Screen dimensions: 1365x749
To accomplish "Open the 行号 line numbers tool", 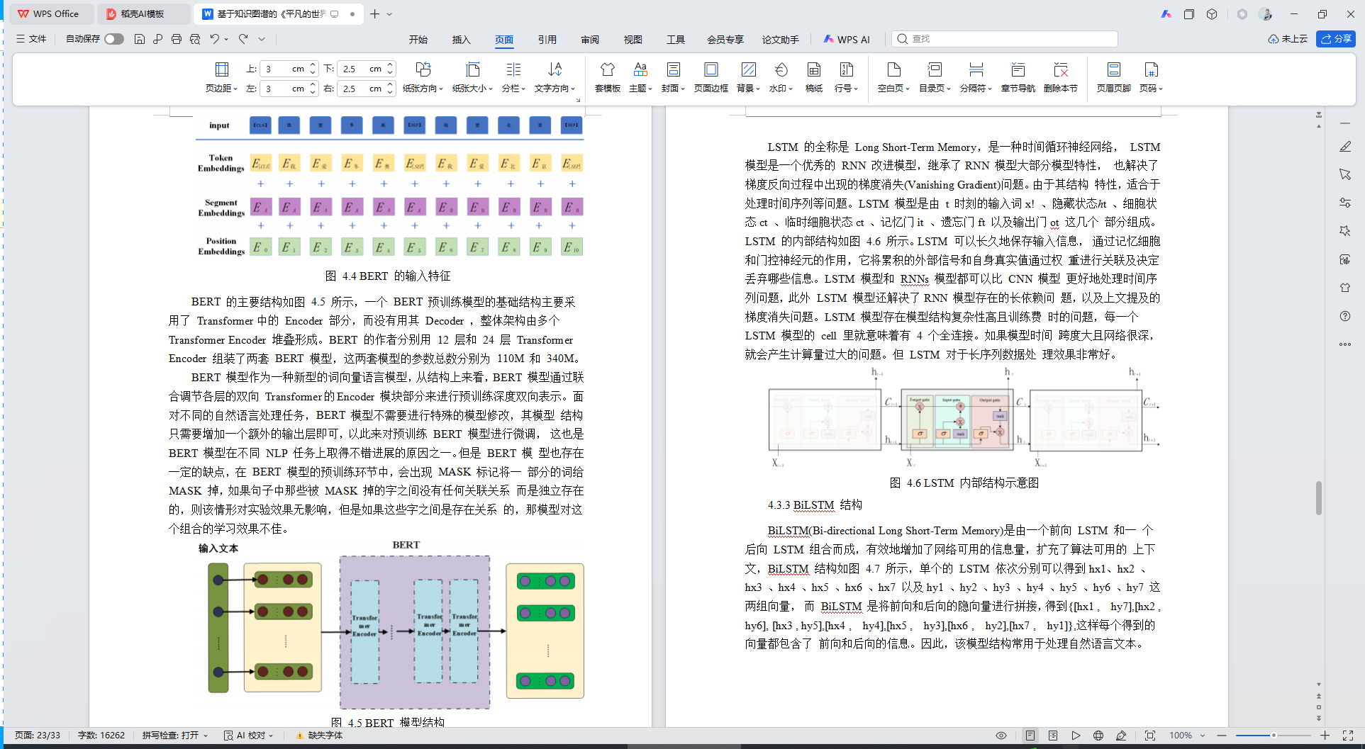I will [x=846, y=77].
